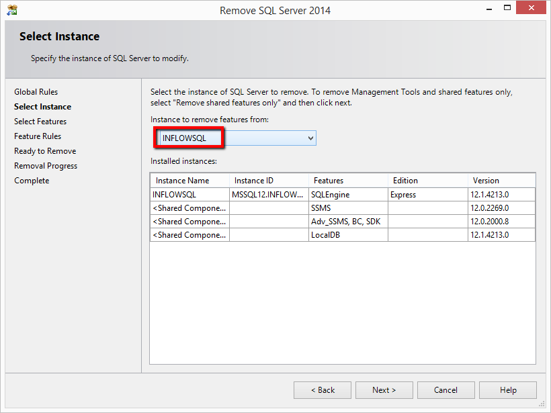Select the Select Instance step

[x=42, y=106]
